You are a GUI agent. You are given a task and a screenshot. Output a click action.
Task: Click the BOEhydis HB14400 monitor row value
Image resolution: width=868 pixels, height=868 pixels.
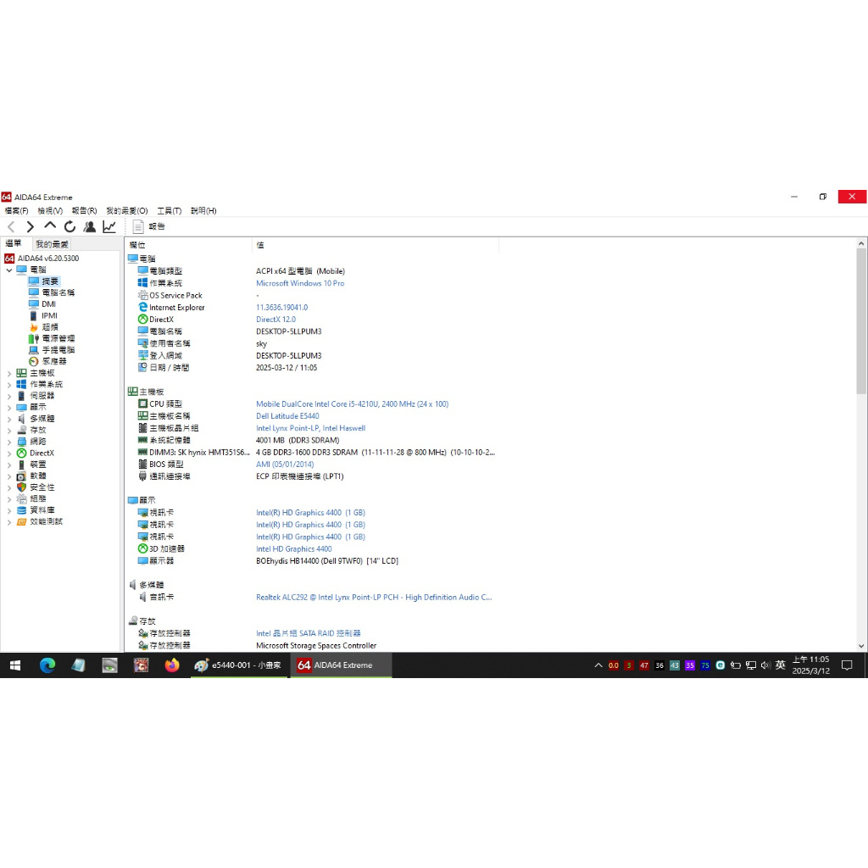(326, 561)
